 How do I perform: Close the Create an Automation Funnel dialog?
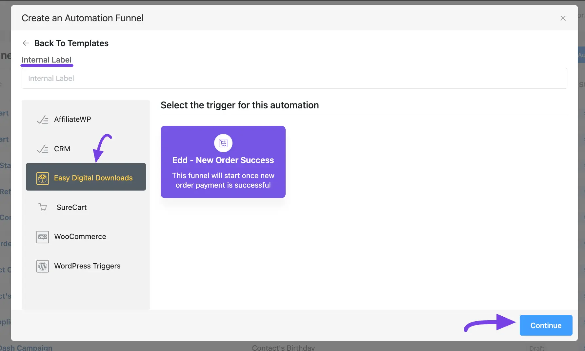[563, 18]
